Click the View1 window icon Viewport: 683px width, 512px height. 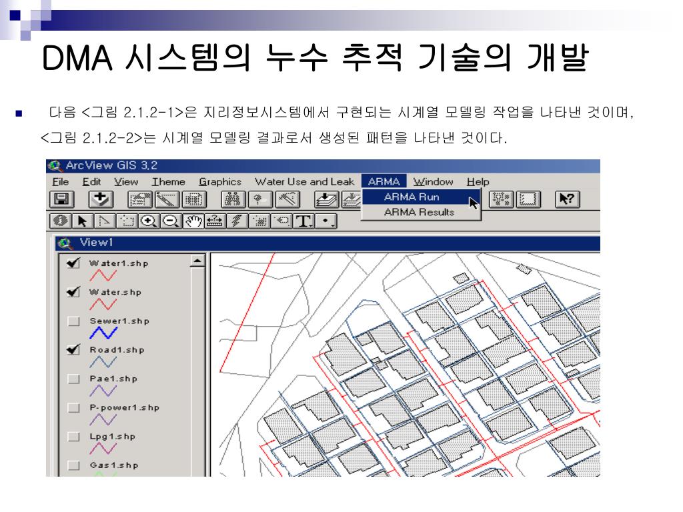(x=66, y=243)
